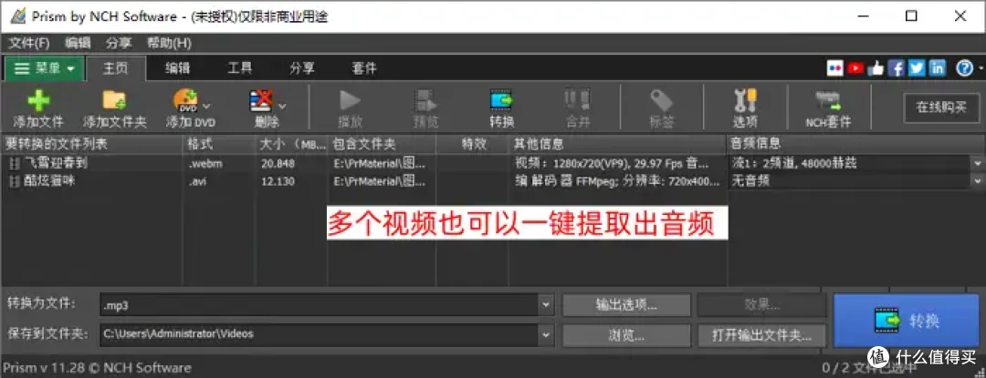The width and height of the screenshot is (986, 378).
Task: Open audio stream dropdown for 飞雪迎春到
Action: [979, 164]
